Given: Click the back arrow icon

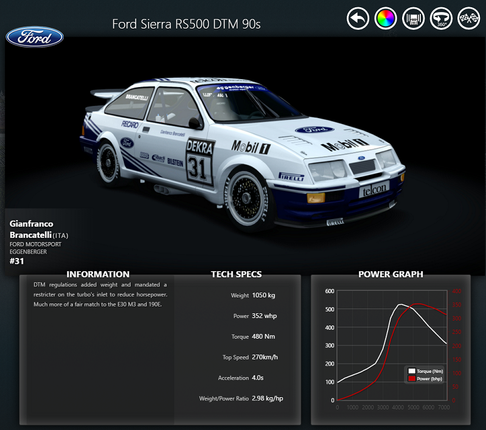Looking at the screenshot, I should coord(358,19).
